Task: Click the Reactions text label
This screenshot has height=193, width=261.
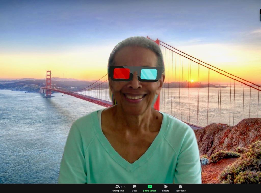Action: (x=180, y=191)
